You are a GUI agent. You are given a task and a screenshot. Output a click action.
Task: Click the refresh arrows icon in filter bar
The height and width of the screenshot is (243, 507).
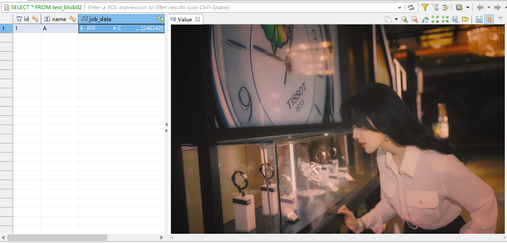[x=411, y=7]
